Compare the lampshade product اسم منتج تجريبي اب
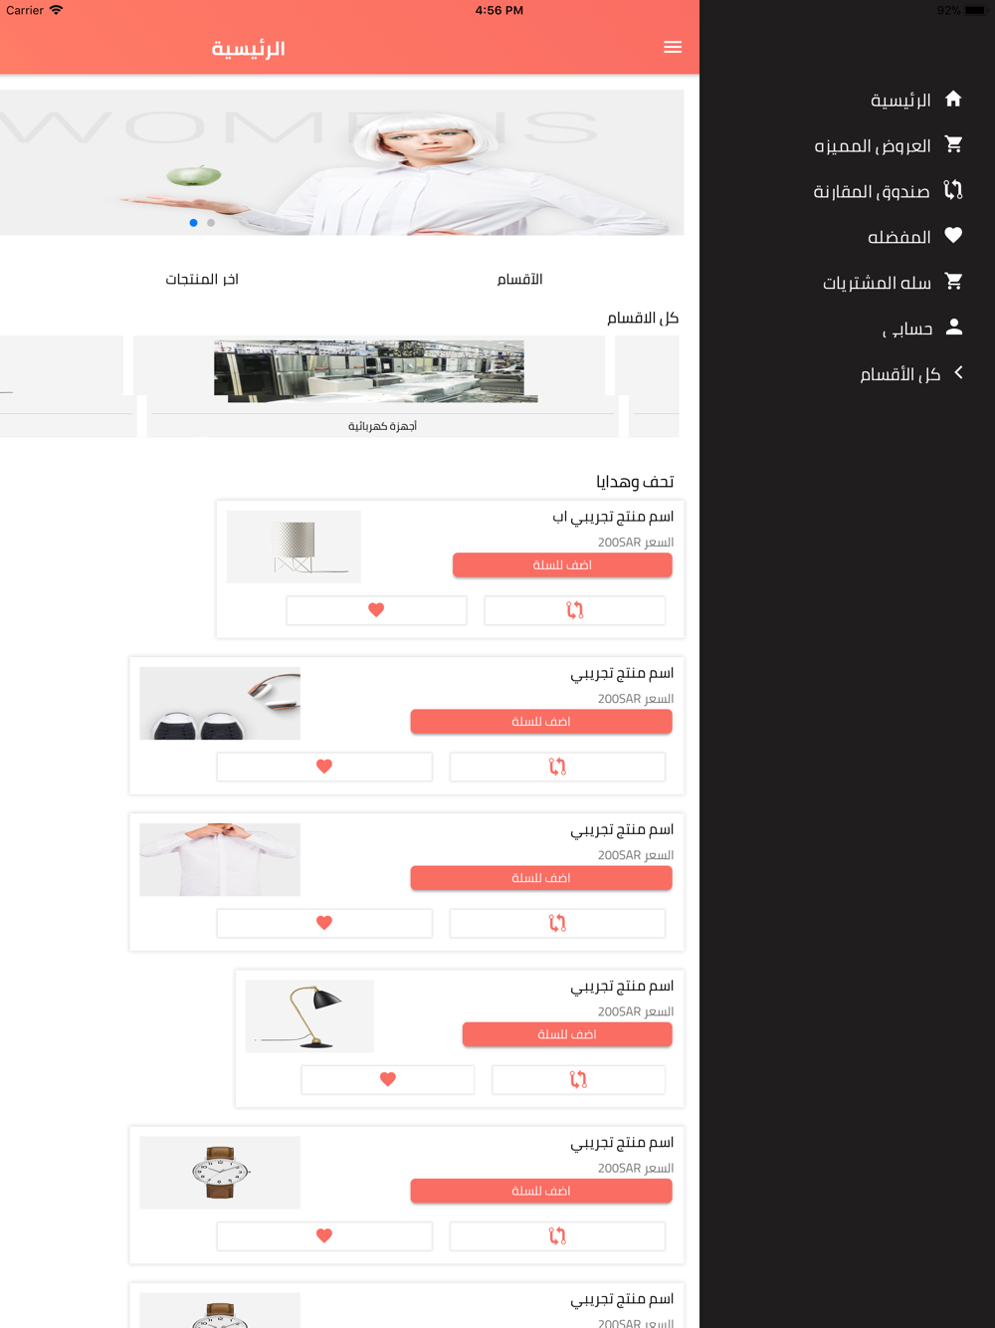 575,610
